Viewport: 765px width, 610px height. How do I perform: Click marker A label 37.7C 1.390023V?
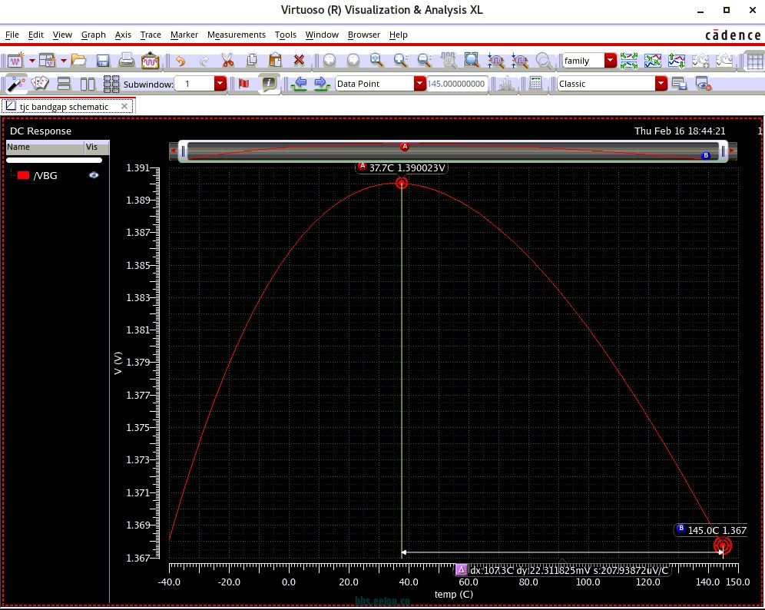pos(402,168)
